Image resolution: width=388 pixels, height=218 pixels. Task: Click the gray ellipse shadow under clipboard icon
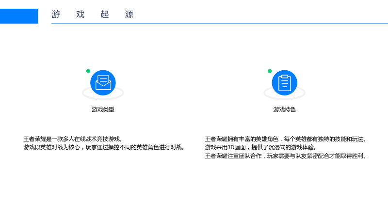pos(284,96)
